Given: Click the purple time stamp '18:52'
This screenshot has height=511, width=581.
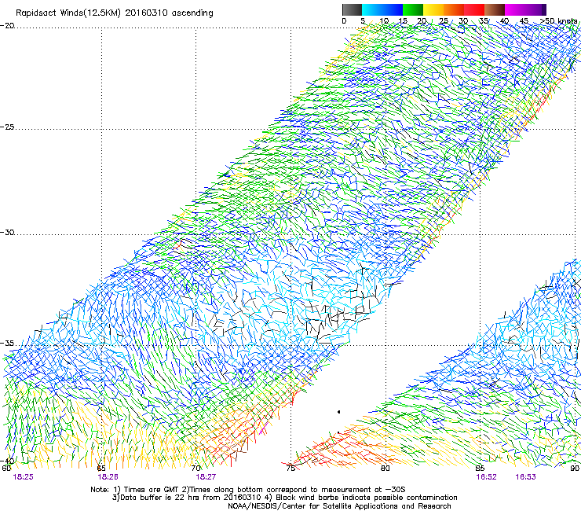Looking at the screenshot, I should [486, 477].
